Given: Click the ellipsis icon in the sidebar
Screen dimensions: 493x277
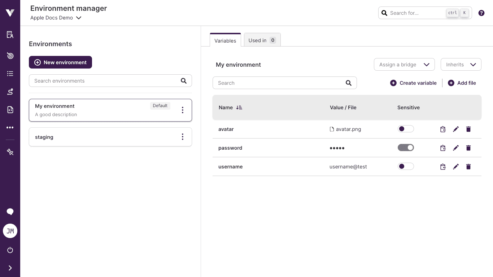Looking at the screenshot, I should (x=10, y=127).
